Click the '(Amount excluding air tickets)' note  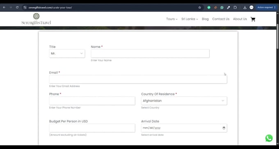(x=68, y=135)
